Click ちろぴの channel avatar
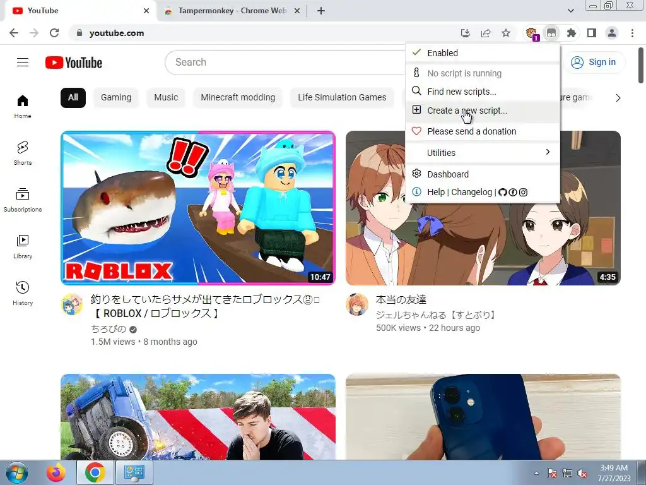The height and width of the screenshot is (485, 646). 72,304
